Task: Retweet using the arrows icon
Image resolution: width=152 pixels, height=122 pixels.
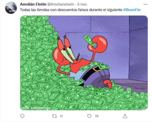Action: 54,116
